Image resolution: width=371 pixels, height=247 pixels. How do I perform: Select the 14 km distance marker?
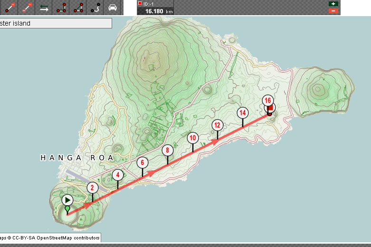click(x=243, y=112)
